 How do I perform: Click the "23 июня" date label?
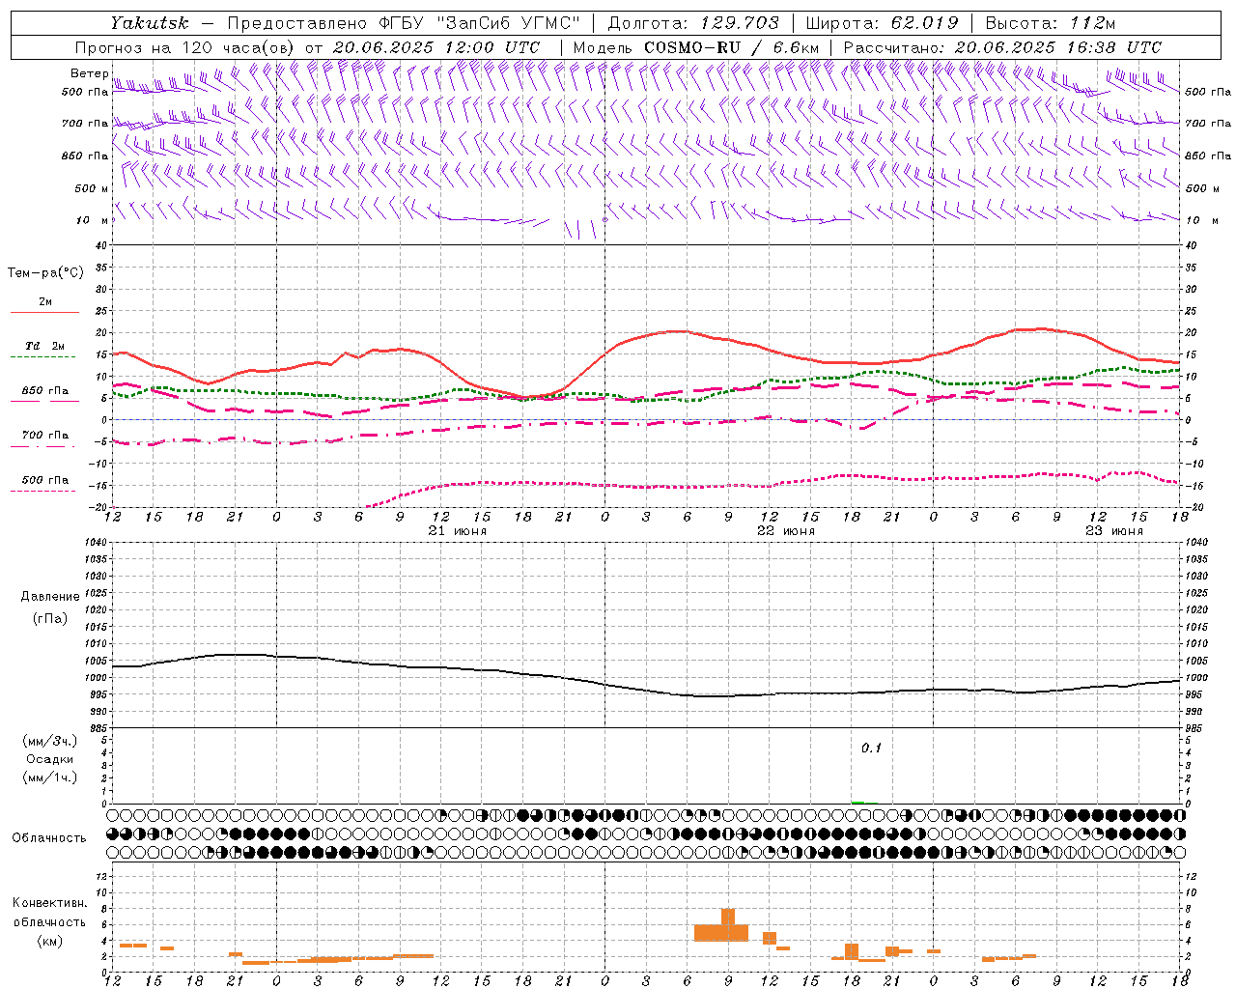point(1114,531)
